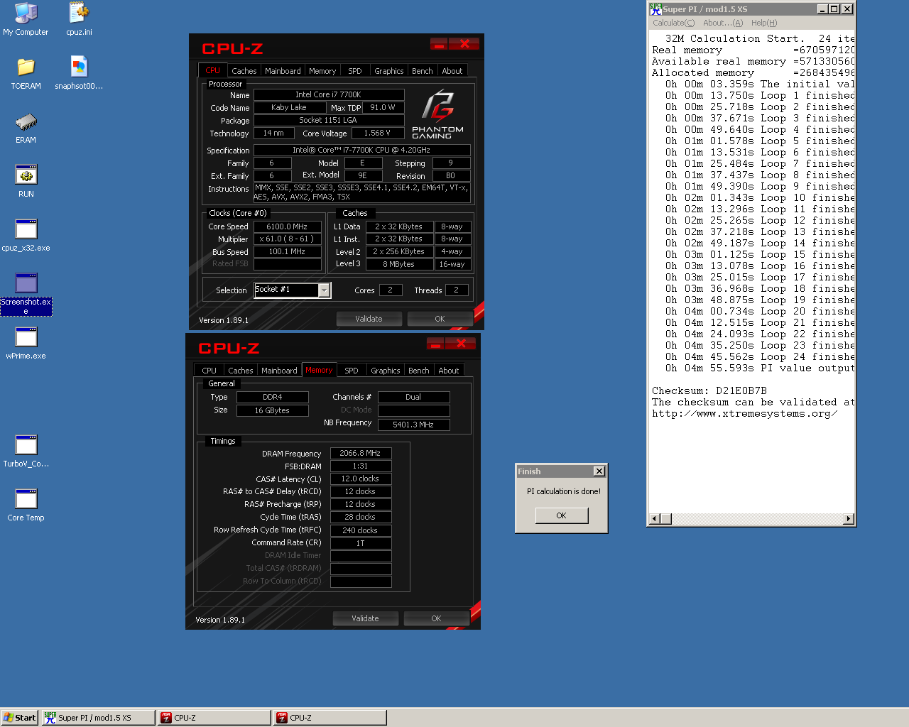Image resolution: width=909 pixels, height=727 pixels.
Task: Click the Core Voltage 1.568 V field
Action: tap(377, 133)
